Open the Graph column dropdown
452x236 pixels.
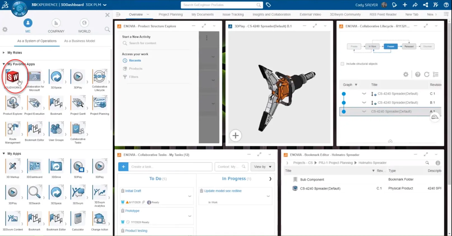point(356,85)
